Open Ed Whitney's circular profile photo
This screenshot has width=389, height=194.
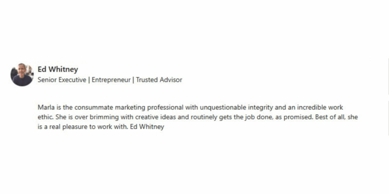[22, 74]
